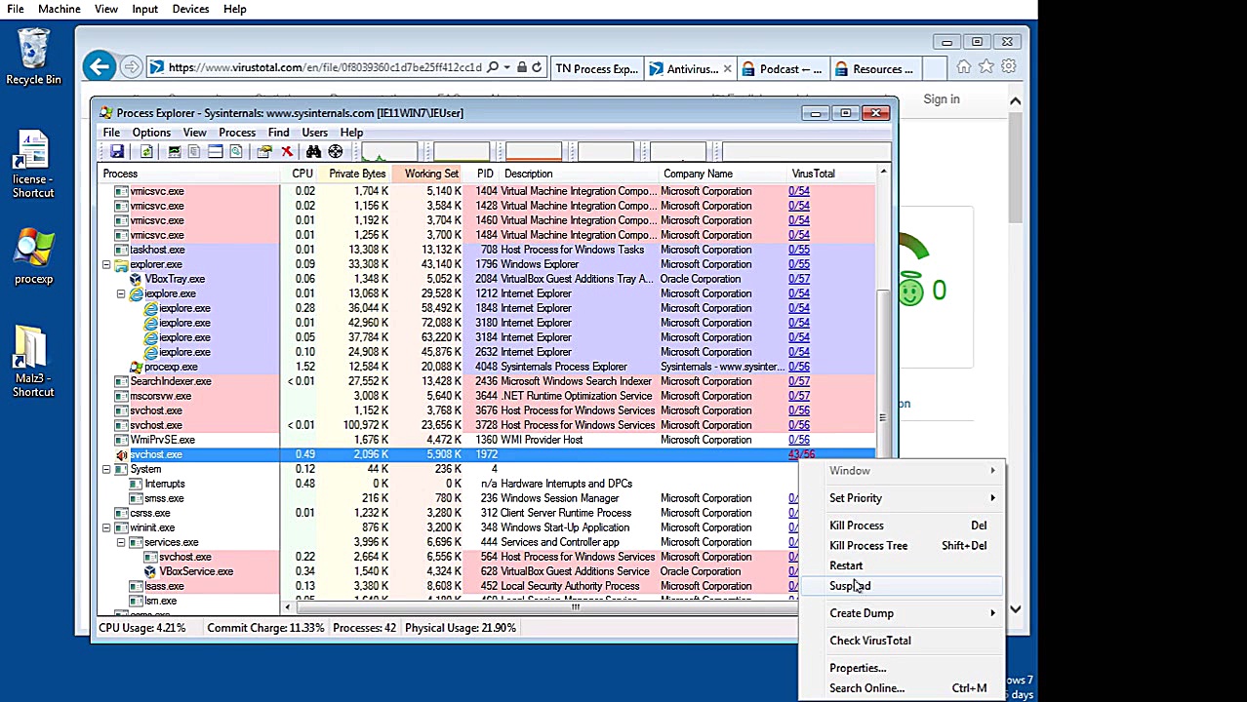Image resolution: width=1247 pixels, height=702 pixels.
Task: Sort by the Working Set column header
Action: 431,174
